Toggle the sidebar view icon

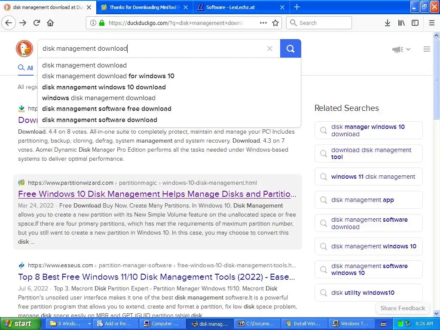415,23
